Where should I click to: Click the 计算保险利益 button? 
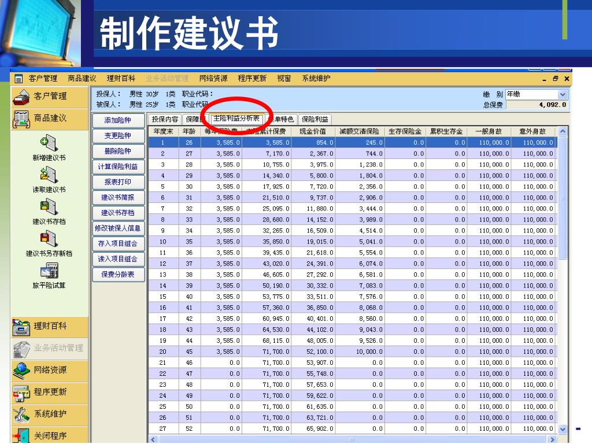coord(118,166)
